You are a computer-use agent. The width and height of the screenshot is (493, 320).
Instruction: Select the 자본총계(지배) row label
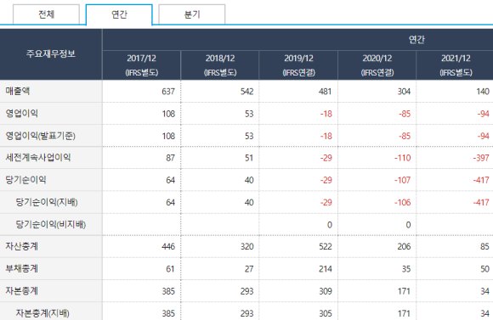(x=42, y=313)
